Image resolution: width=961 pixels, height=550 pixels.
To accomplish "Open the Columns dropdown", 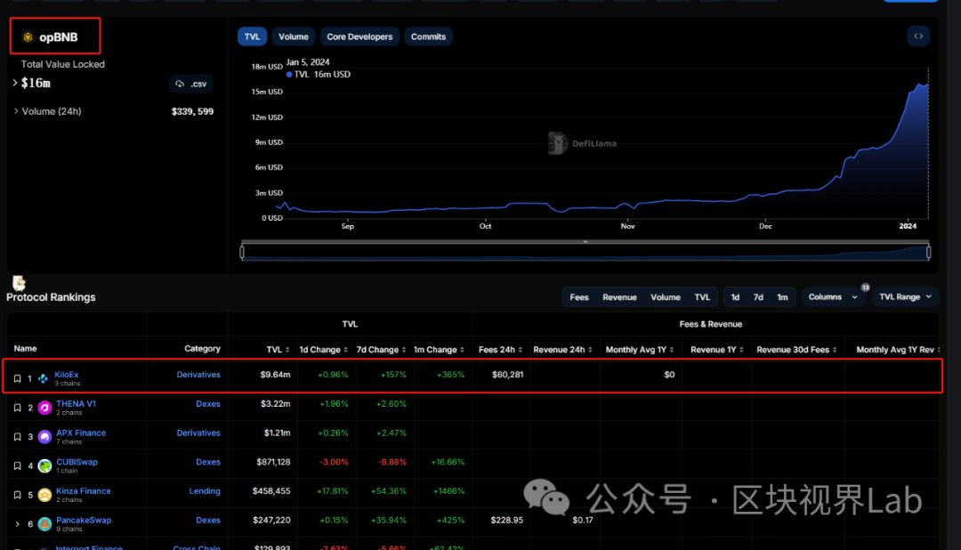I will coord(833,296).
